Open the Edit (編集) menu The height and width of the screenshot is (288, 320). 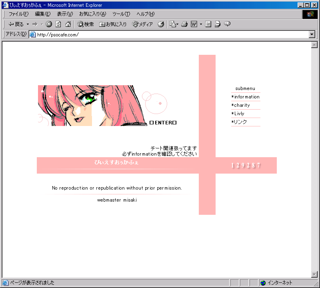pyautogui.click(x=43, y=14)
